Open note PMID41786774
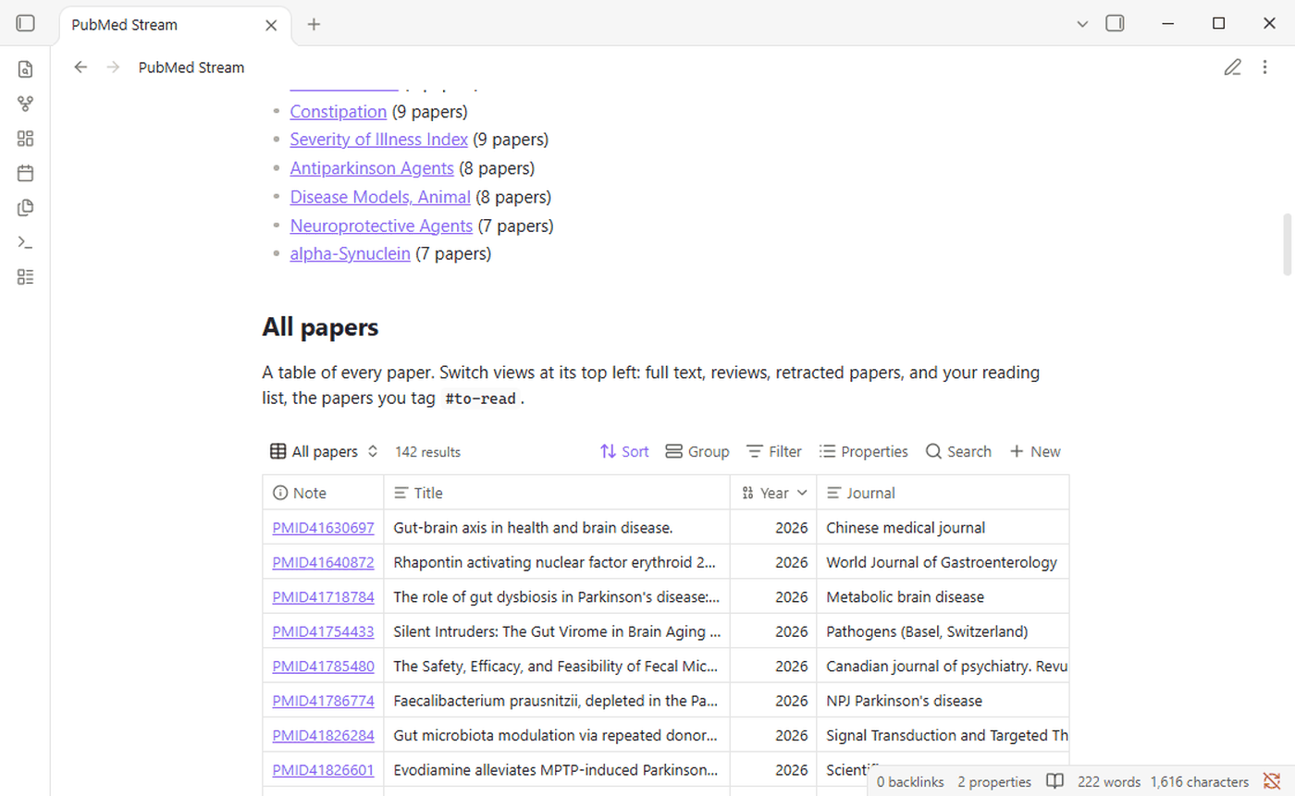 coord(323,701)
